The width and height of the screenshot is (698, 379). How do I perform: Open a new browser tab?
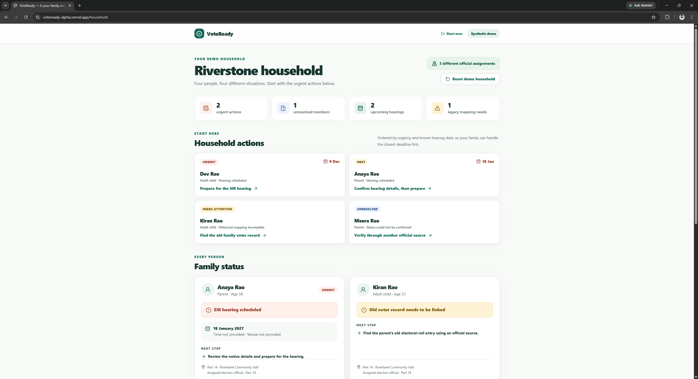(80, 5)
